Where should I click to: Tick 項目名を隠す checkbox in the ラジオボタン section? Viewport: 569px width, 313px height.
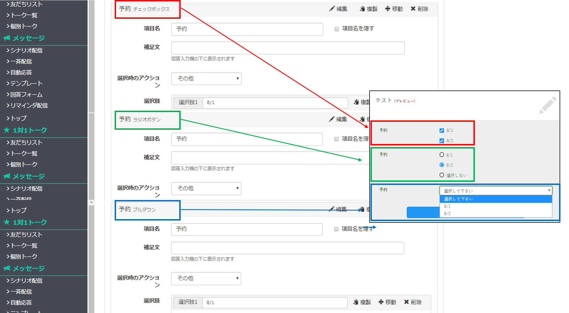tap(336, 139)
